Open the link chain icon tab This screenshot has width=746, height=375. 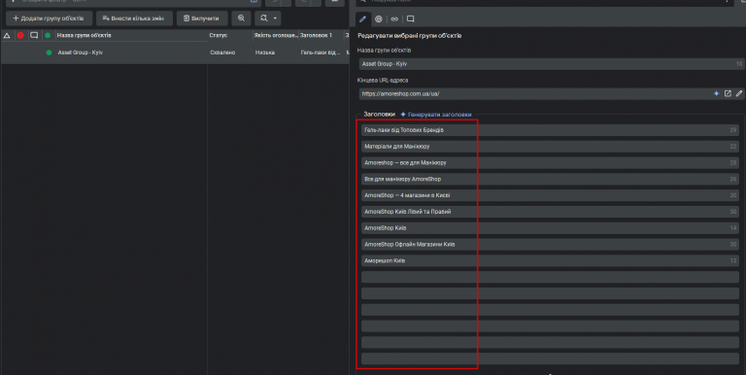394,19
